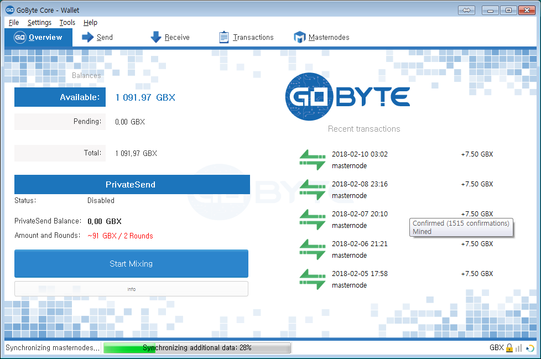Click the total balance 1 091.97 GBX

(136, 153)
